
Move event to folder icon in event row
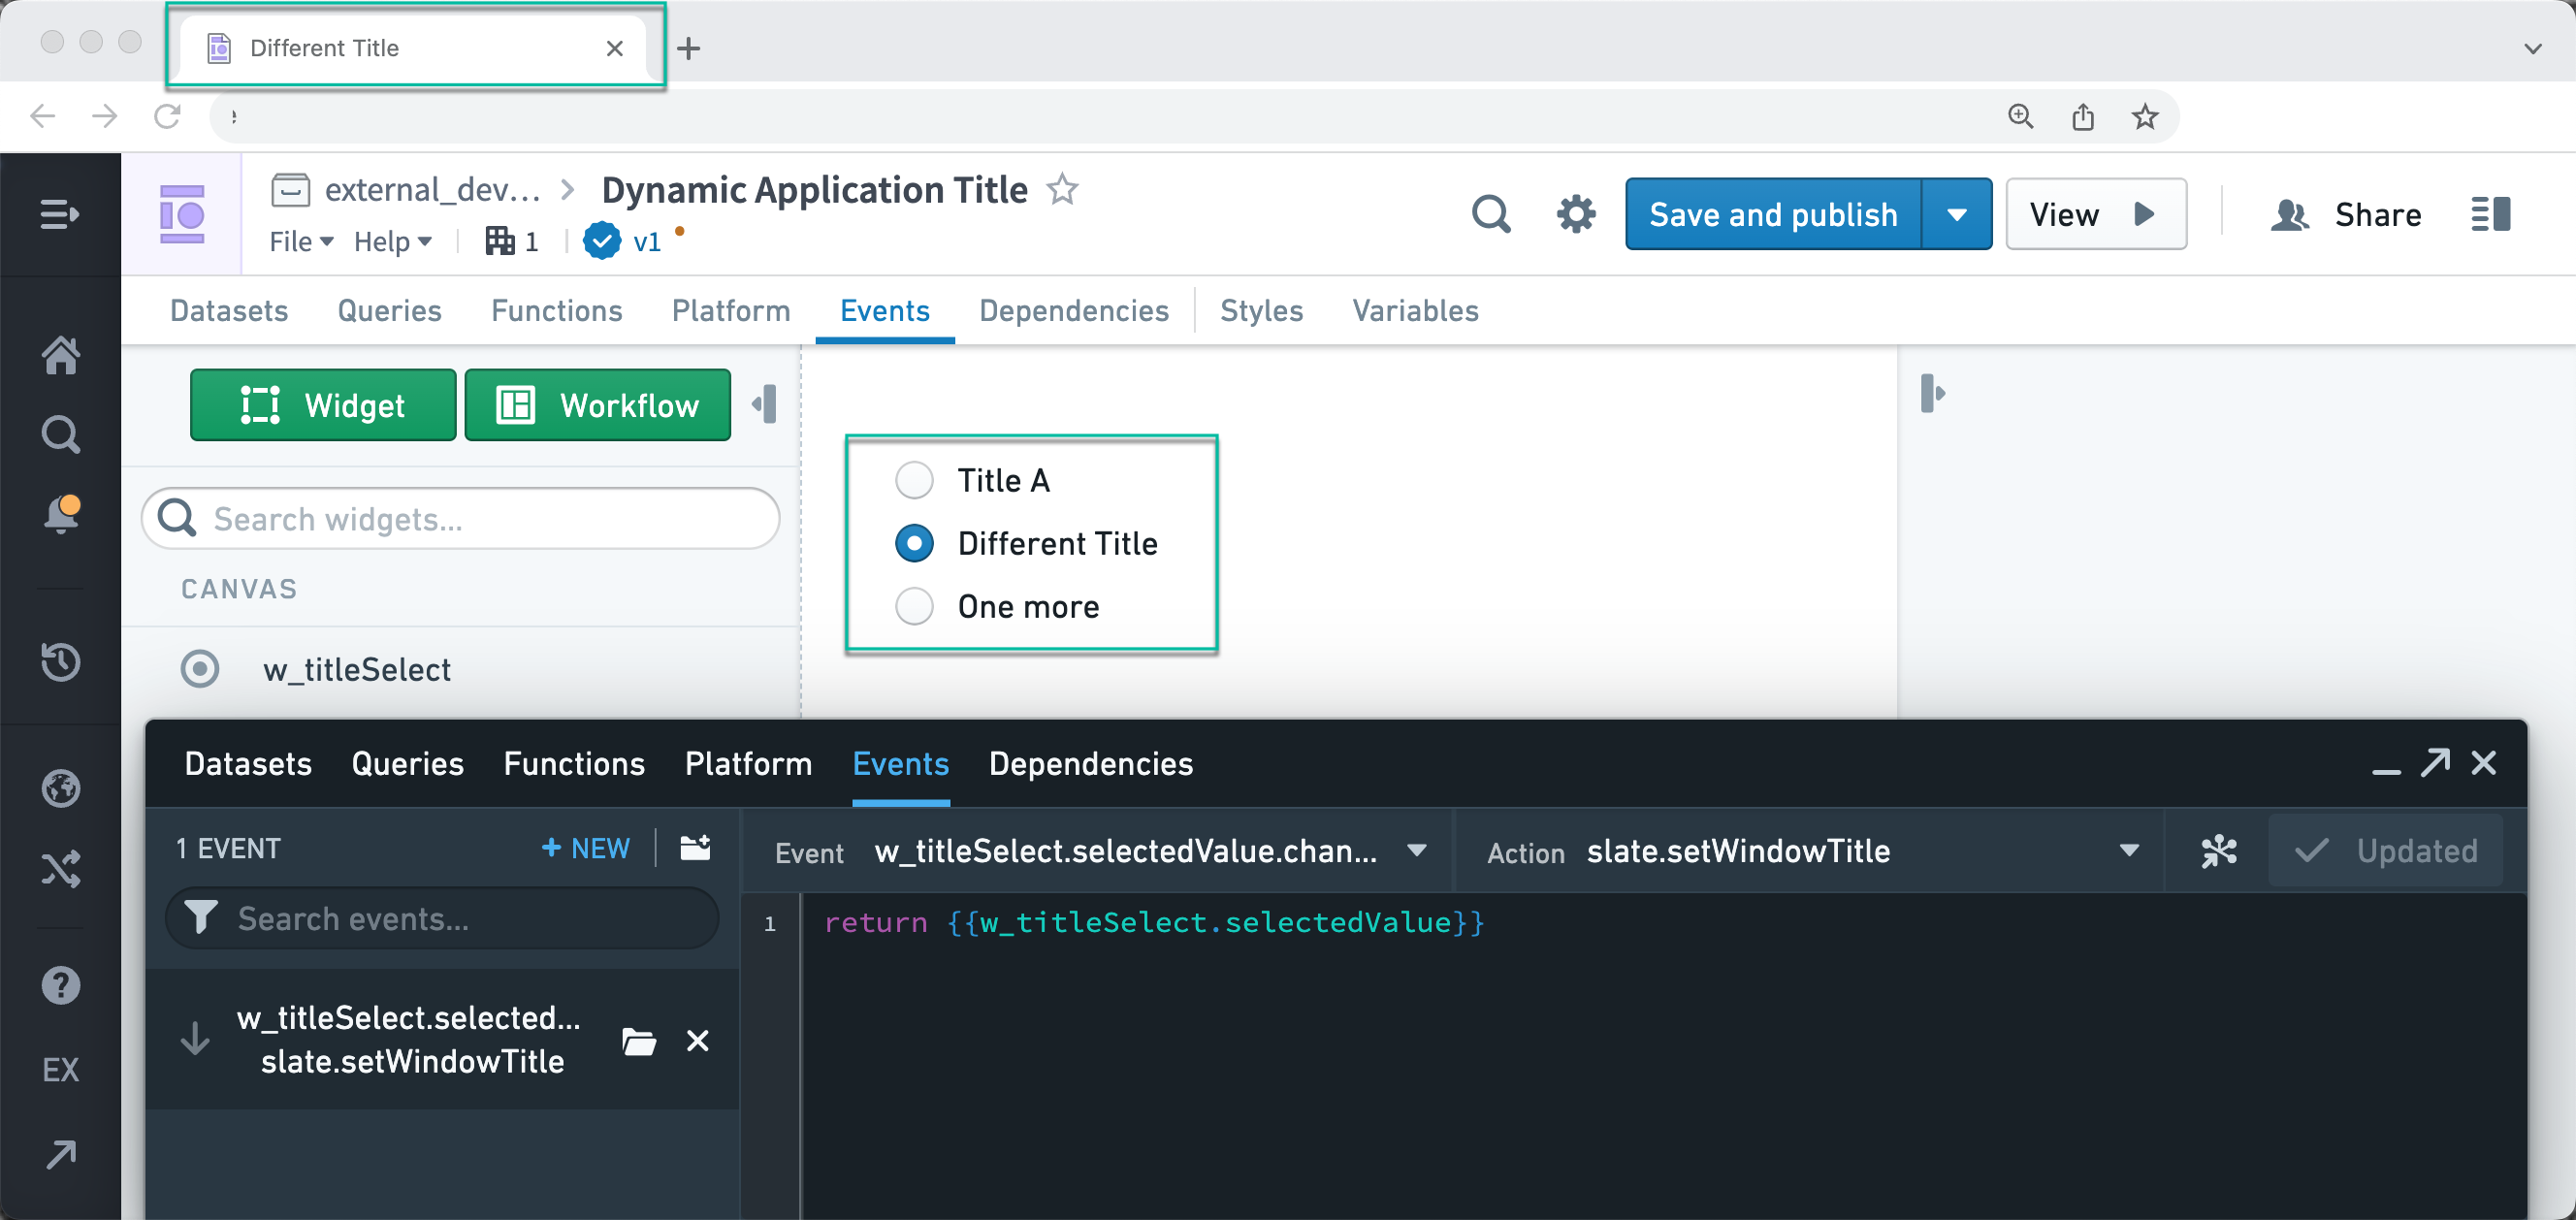(639, 1042)
